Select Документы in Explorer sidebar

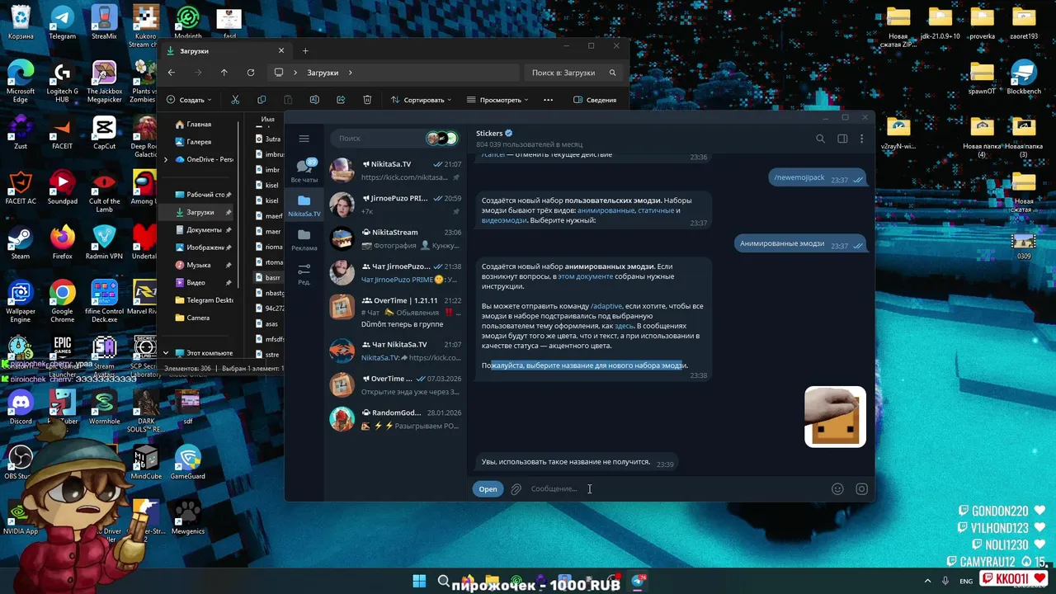point(203,230)
